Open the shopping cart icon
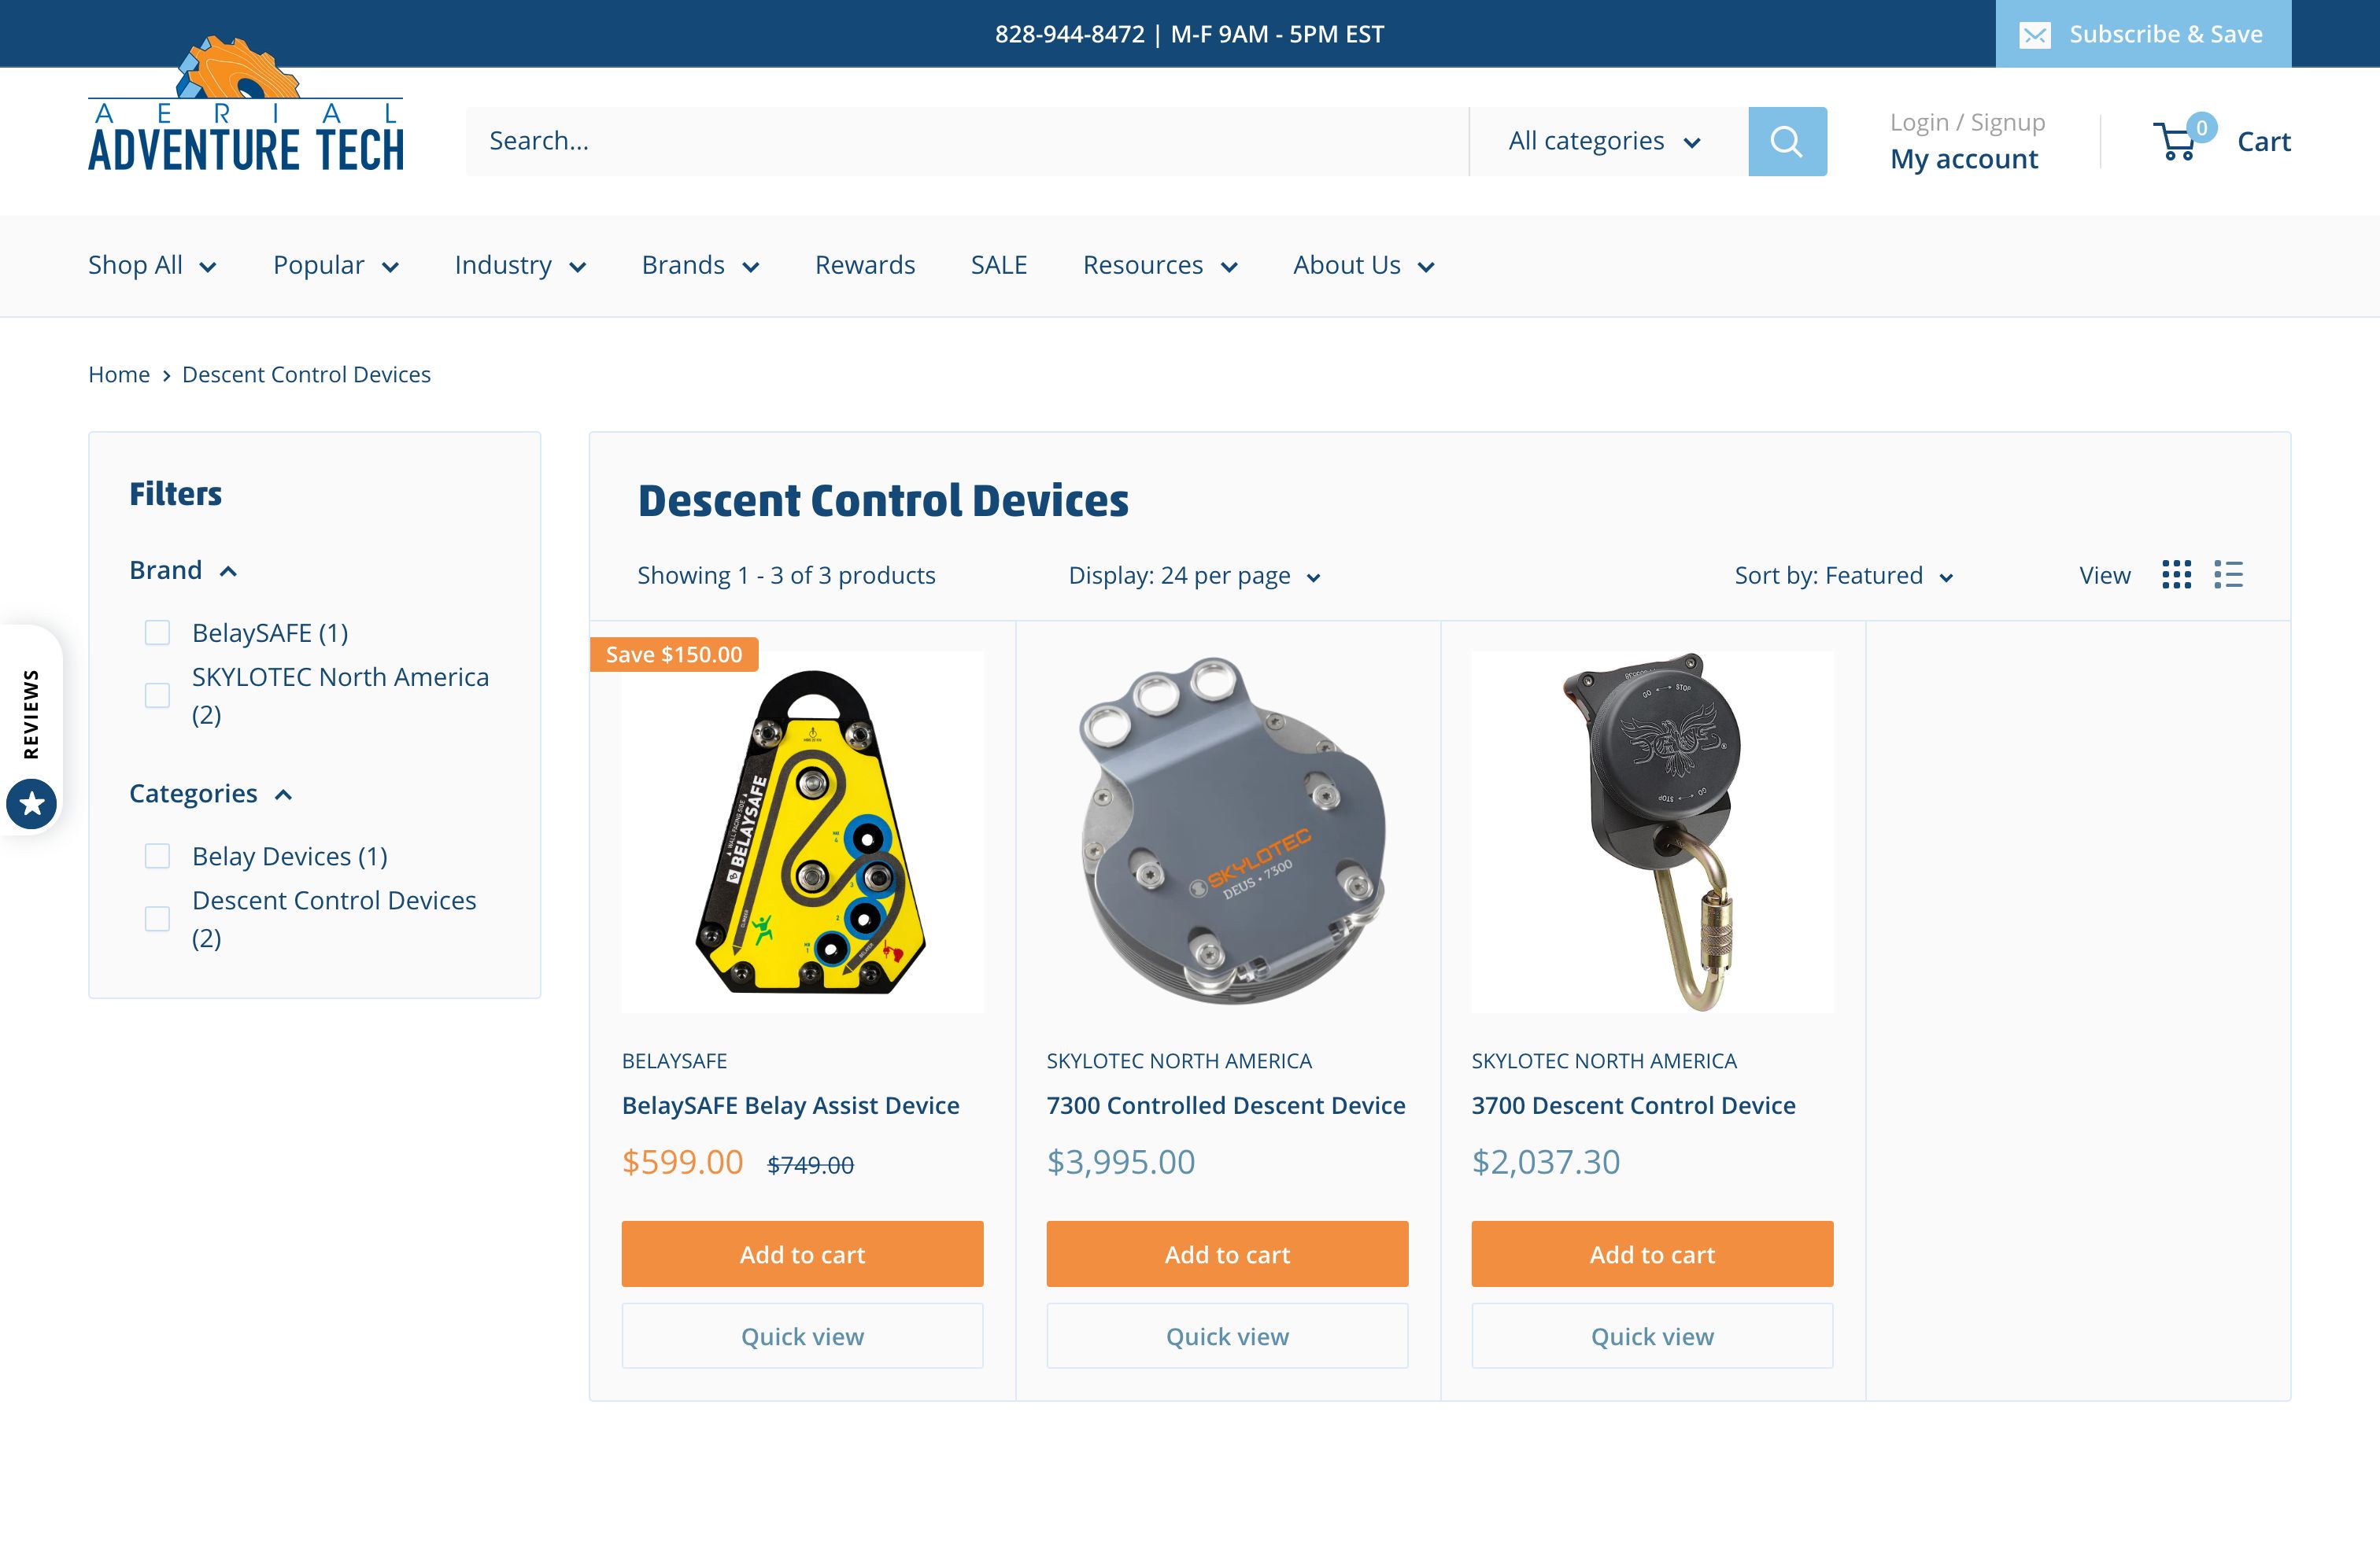Screen dimensions: 2380x1545 click(2176, 142)
